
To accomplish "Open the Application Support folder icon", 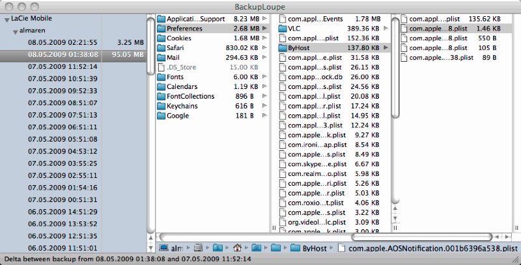I will 161,19.
